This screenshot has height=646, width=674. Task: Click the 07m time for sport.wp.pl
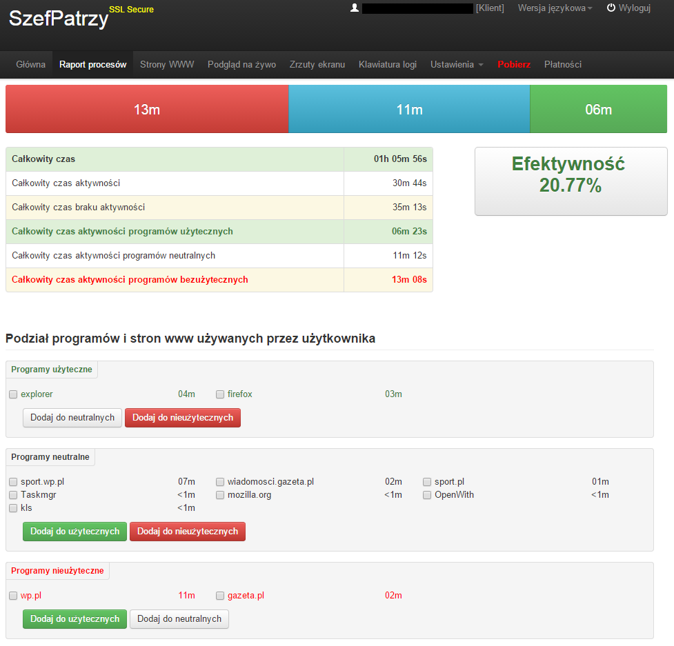[186, 482]
